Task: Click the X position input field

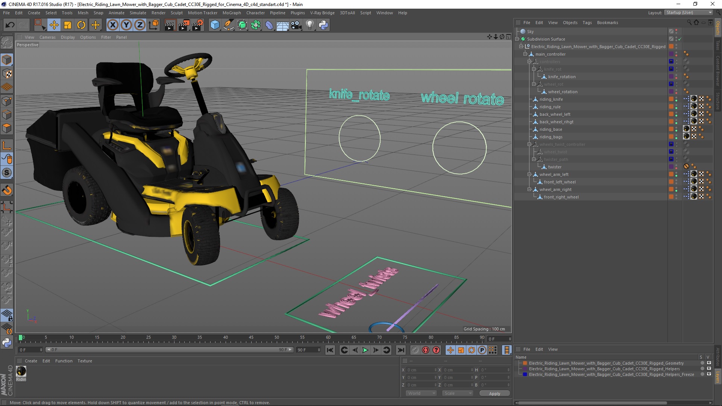Action: click(x=421, y=370)
